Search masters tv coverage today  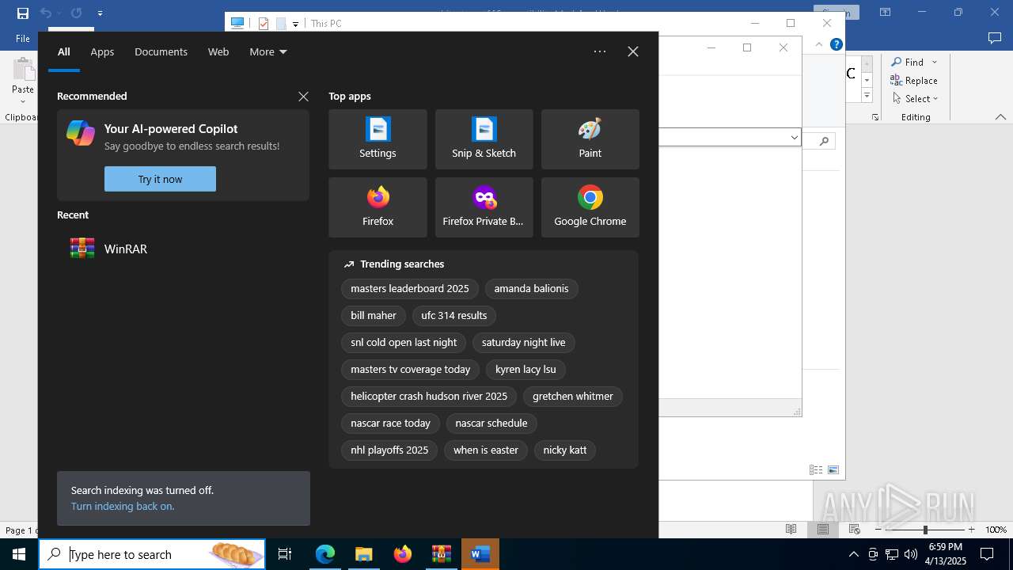click(411, 370)
